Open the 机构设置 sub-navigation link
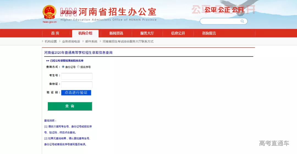Viewport: 297px width, 154px height. pyautogui.click(x=51, y=42)
